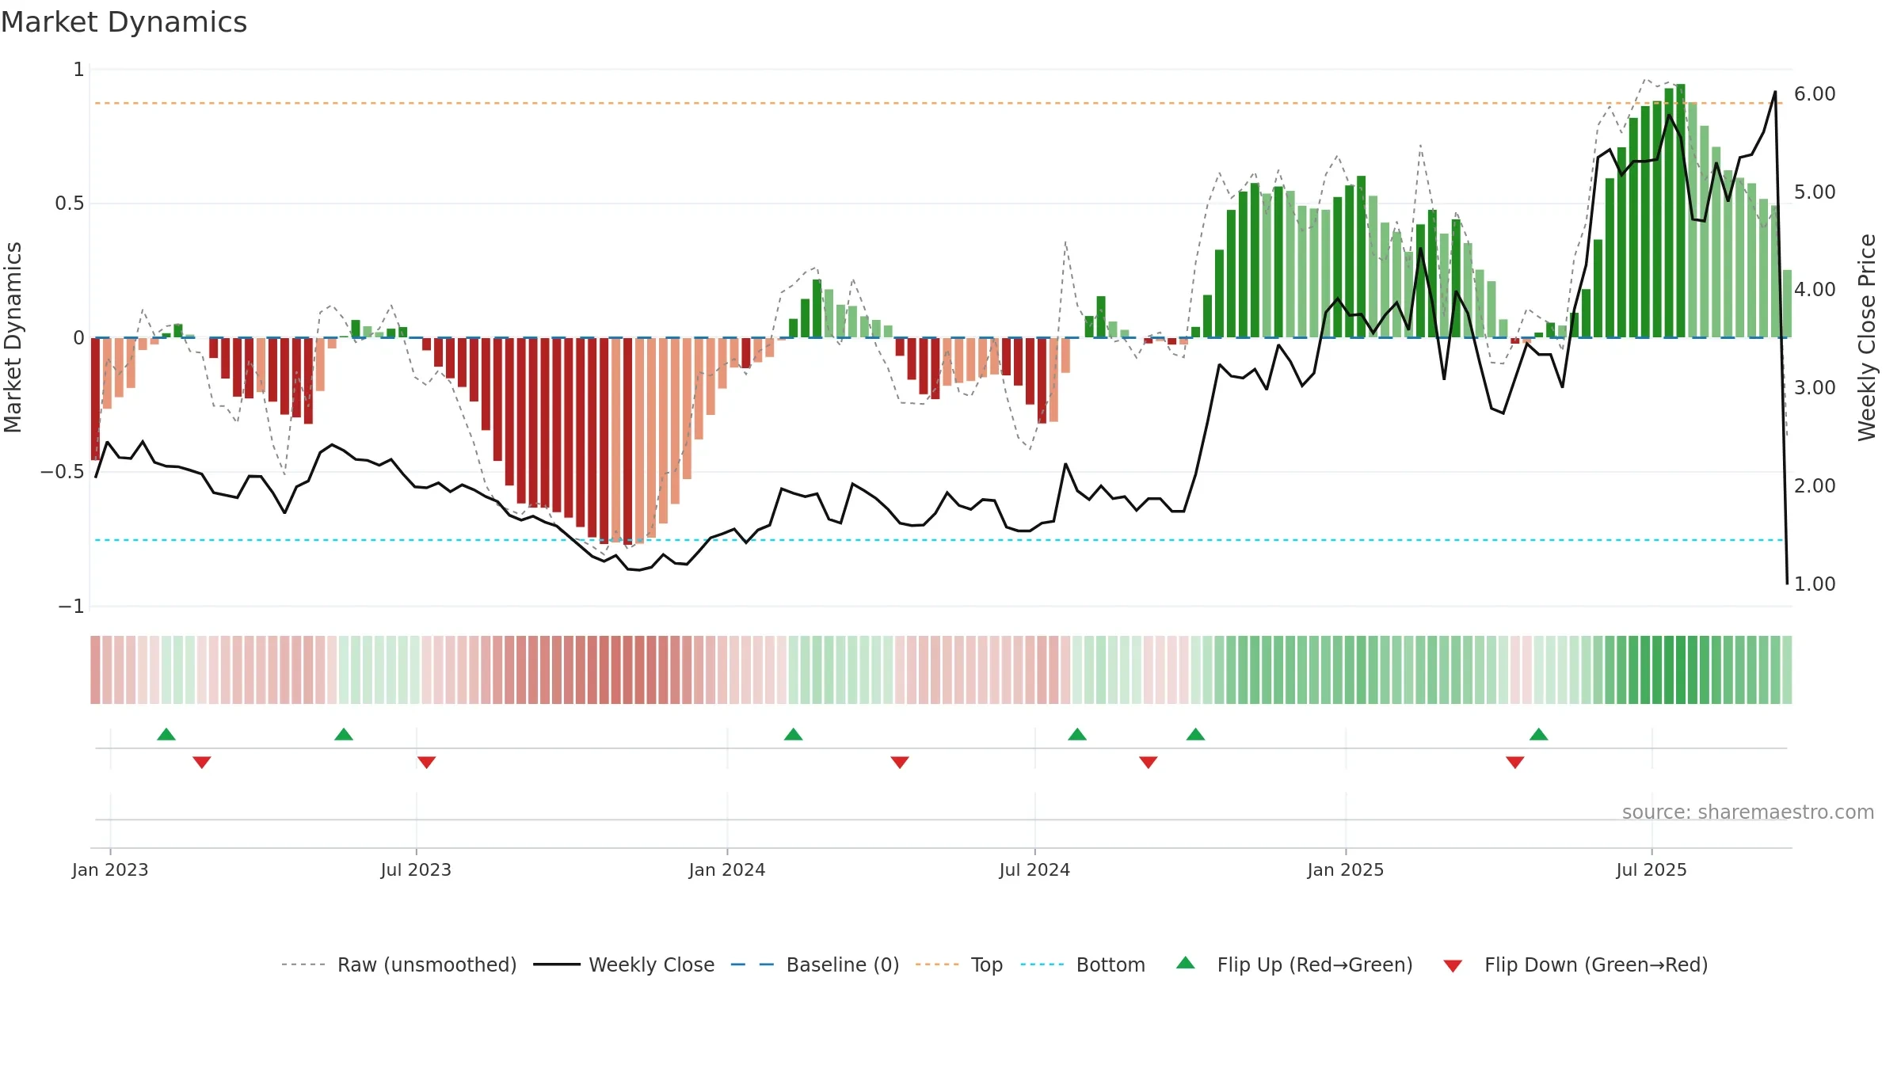Toggle the Raw (unsmoothed) legend entry
Image resolution: width=1901 pixels, height=1069 pixels.
pos(399,964)
